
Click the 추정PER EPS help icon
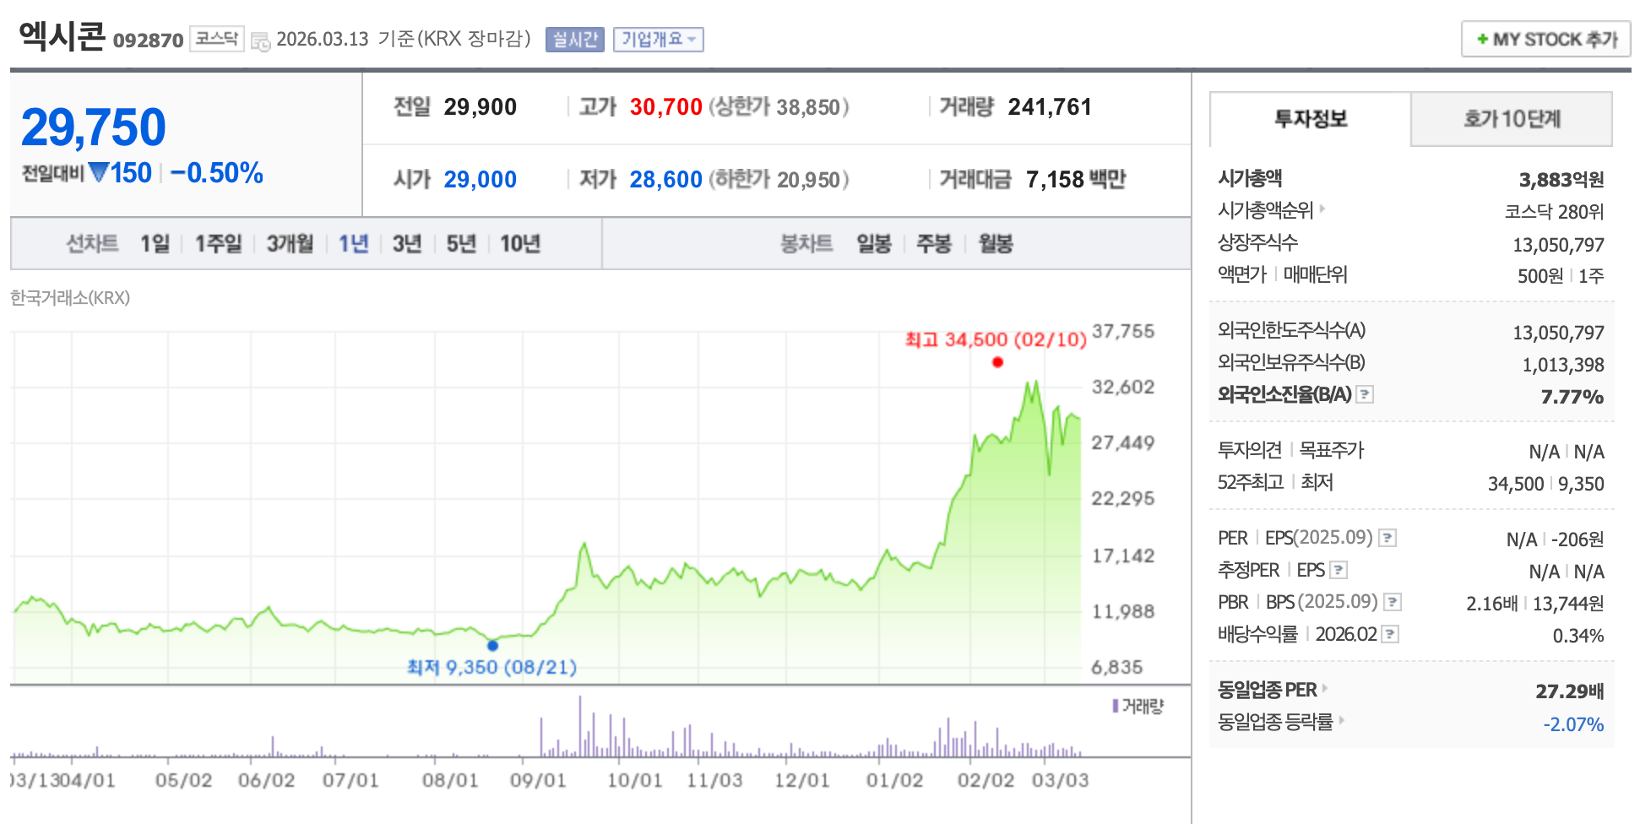pyautogui.click(x=1339, y=570)
